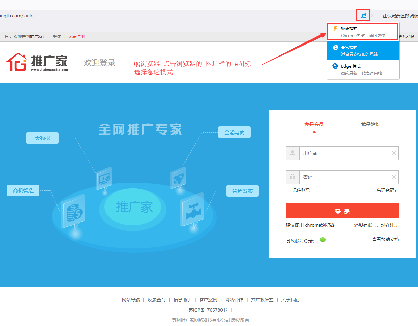Open the 免费注册 link
The height and width of the screenshot is (326, 418).
point(76,37)
